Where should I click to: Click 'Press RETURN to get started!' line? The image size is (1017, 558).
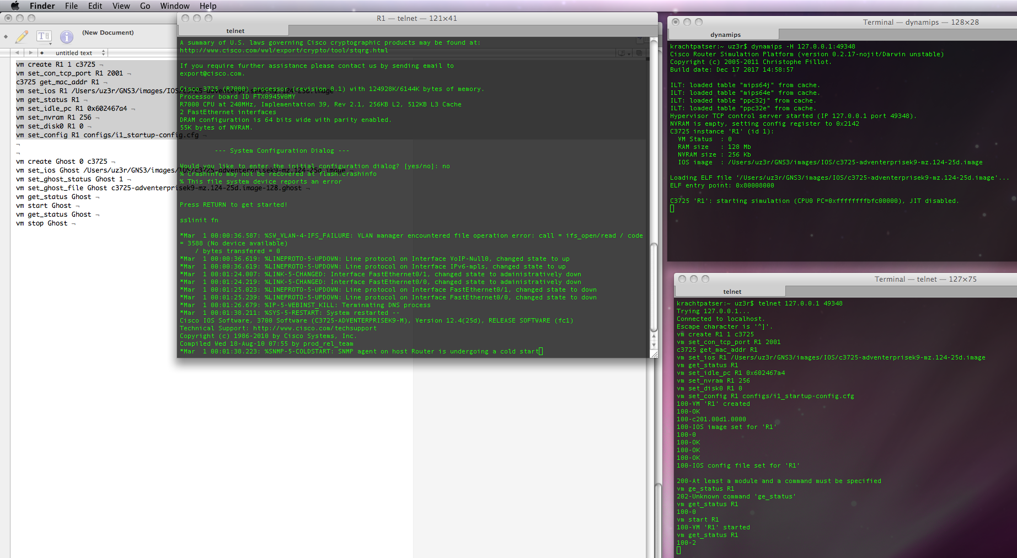tap(233, 205)
